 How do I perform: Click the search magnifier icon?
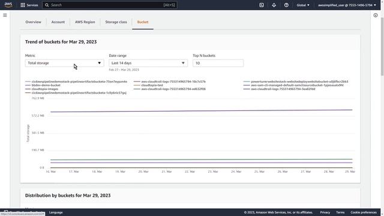(47, 5)
